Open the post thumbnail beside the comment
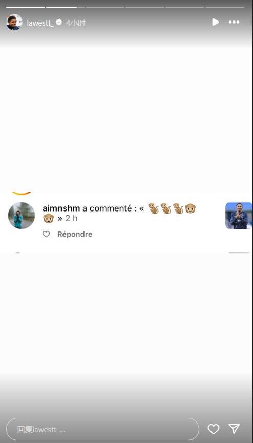This screenshot has height=443, width=253. (x=239, y=216)
